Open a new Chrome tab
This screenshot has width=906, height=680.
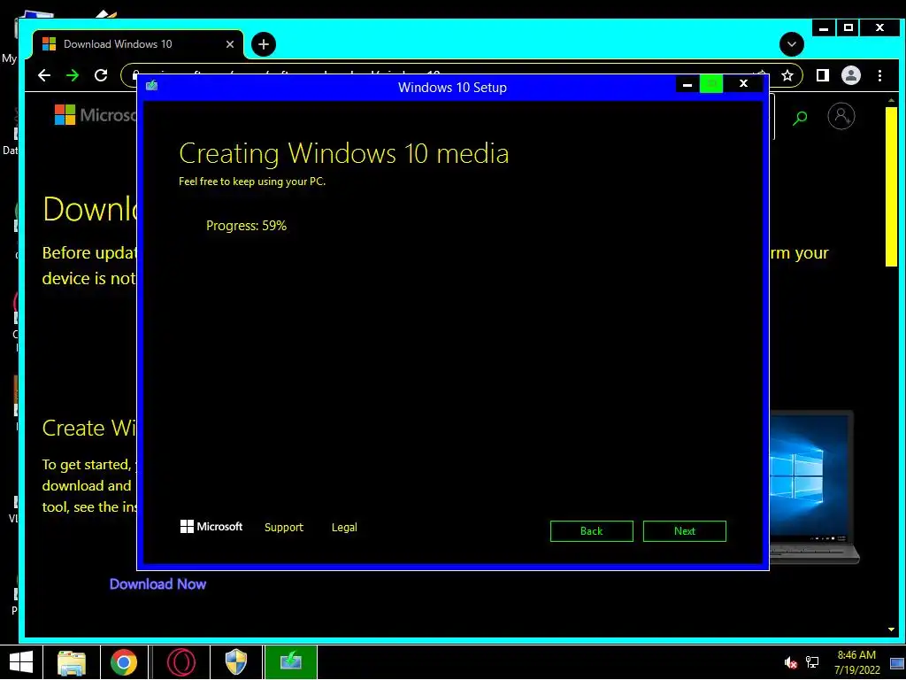(264, 44)
